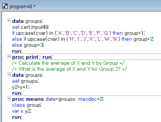Collapse the proc means block

(9, 98)
